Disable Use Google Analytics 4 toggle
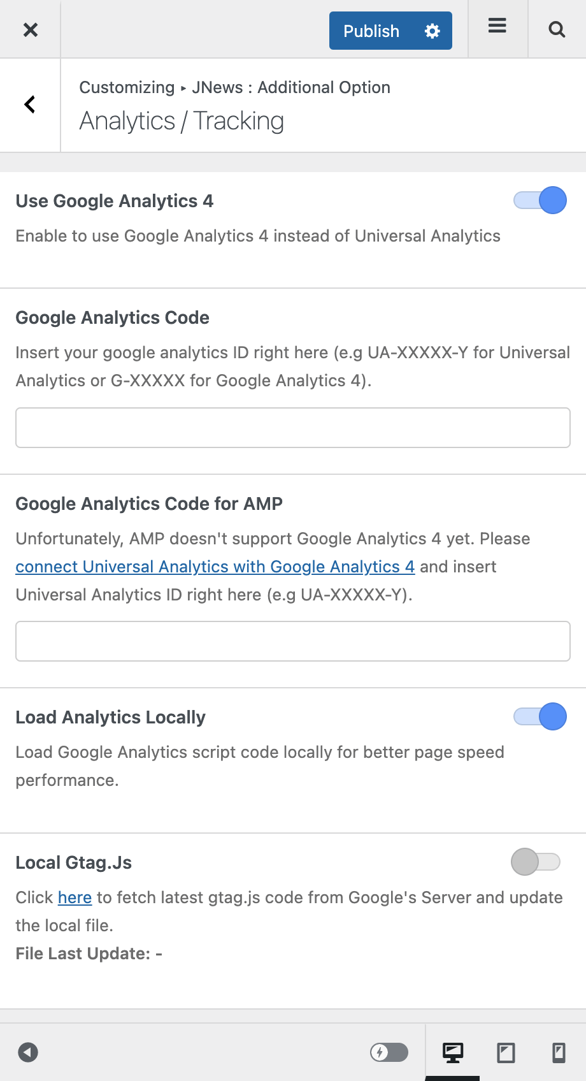 [x=540, y=201]
